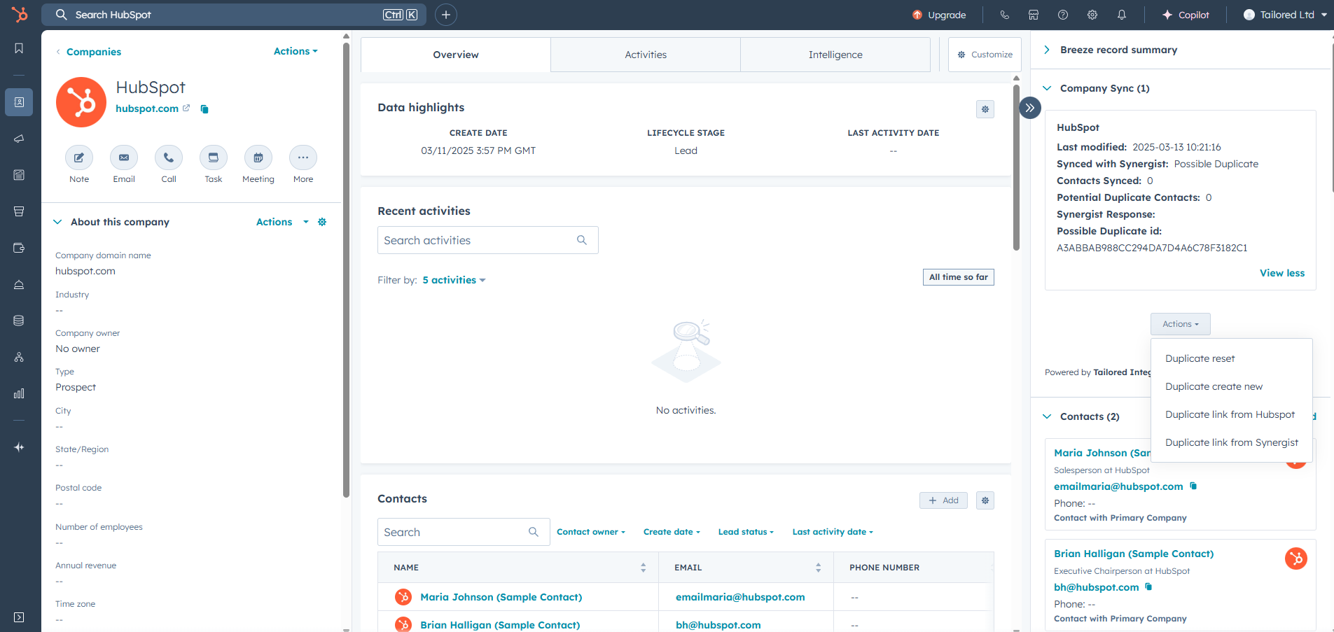The image size is (1334, 632).
Task: Collapse right sidebar with double-arrow button
Action: point(1029,108)
